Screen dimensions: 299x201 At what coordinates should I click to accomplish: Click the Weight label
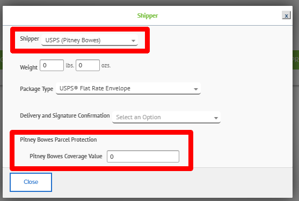pos(28,67)
